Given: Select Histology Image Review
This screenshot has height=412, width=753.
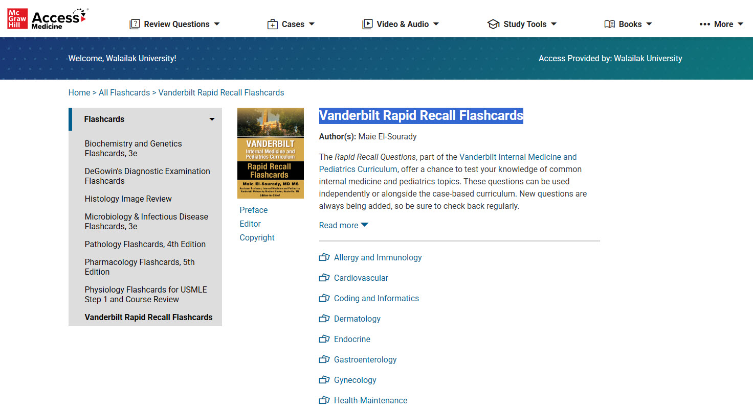Looking at the screenshot, I should (128, 199).
